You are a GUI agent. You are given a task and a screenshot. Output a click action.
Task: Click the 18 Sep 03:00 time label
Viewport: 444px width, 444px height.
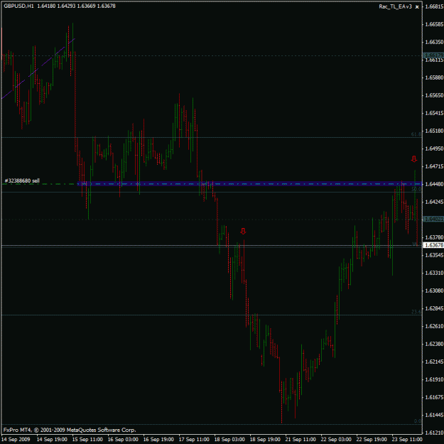pos(229,440)
